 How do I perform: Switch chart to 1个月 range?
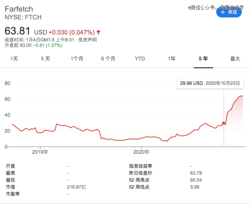77,59
